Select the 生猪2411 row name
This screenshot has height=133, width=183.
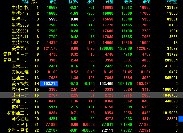[20, 37]
